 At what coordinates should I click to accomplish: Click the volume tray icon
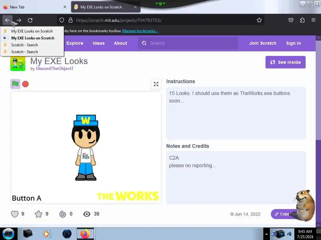289,234
